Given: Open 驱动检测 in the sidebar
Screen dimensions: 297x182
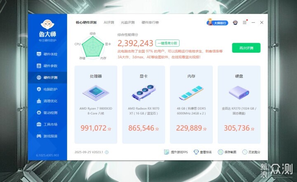Looking at the screenshot, I should (47, 113).
